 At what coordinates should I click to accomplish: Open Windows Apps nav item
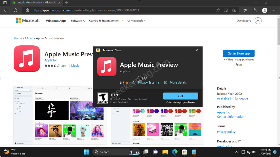[x=56, y=21]
